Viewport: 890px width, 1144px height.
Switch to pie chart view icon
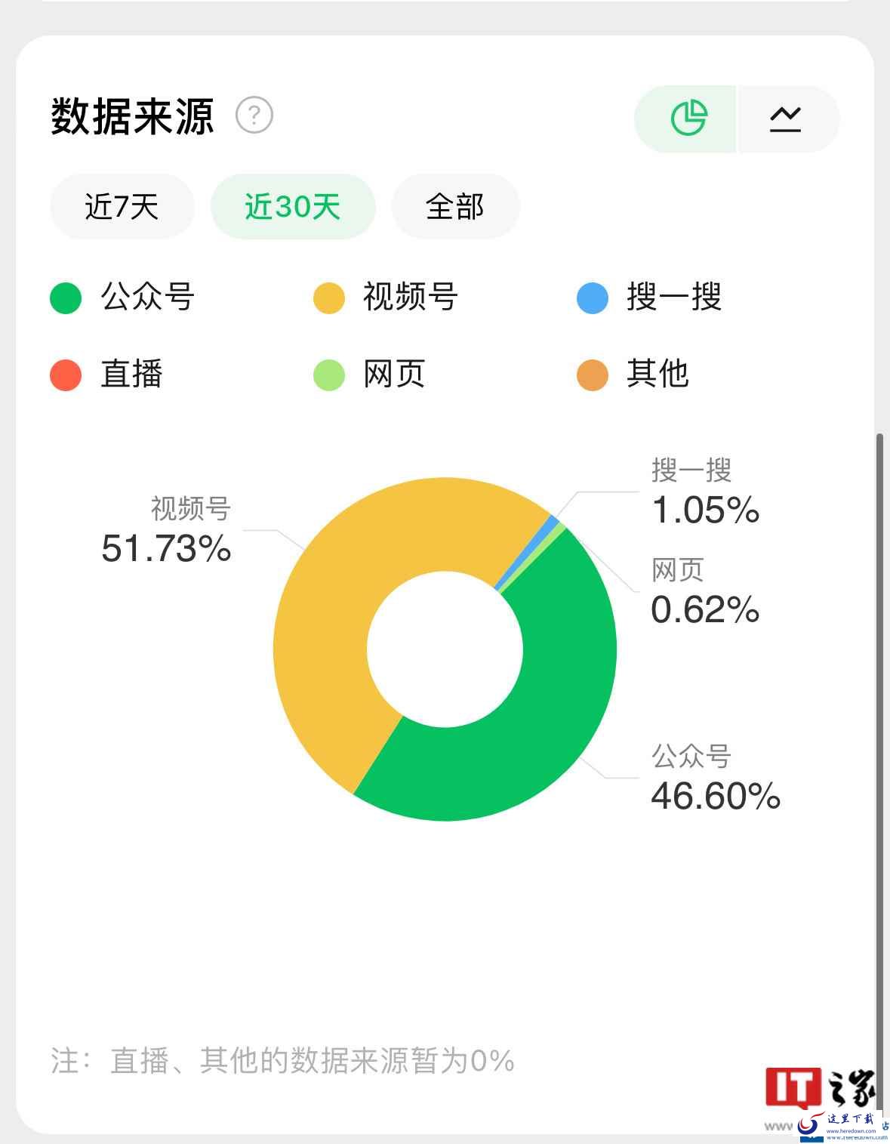pyautogui.click(x=688, y=119)
